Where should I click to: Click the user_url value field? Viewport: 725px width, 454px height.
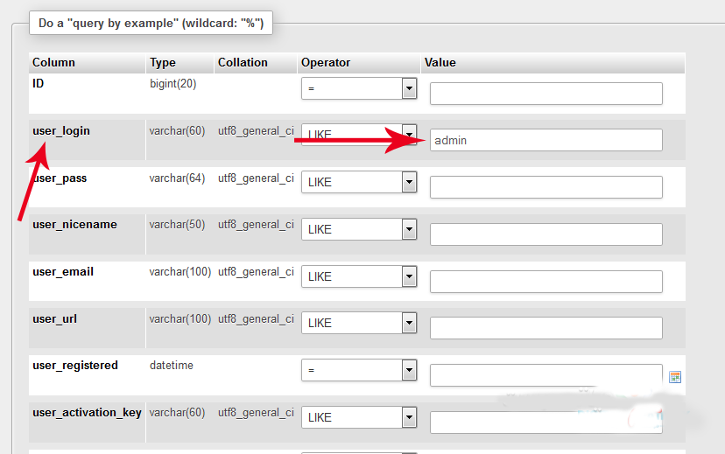click(546, 328)
